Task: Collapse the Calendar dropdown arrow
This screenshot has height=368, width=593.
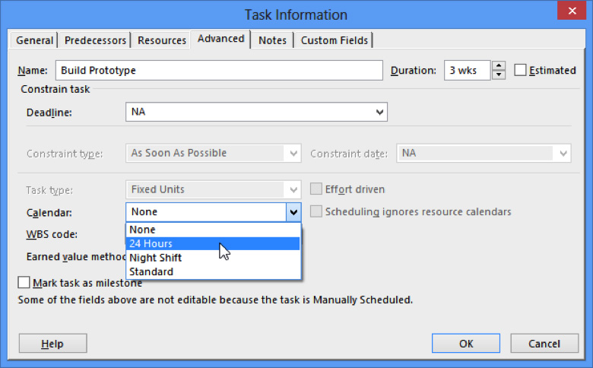Action: pos(293,212)
